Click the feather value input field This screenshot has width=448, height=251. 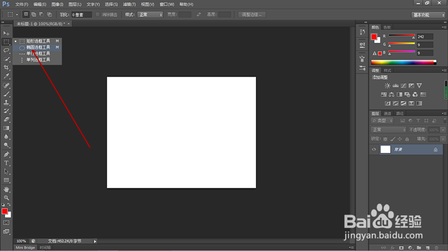(81, 15)
